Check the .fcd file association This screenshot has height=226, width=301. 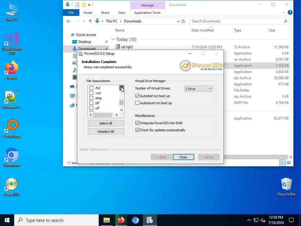pyautogui.click(x=91, y=88)
